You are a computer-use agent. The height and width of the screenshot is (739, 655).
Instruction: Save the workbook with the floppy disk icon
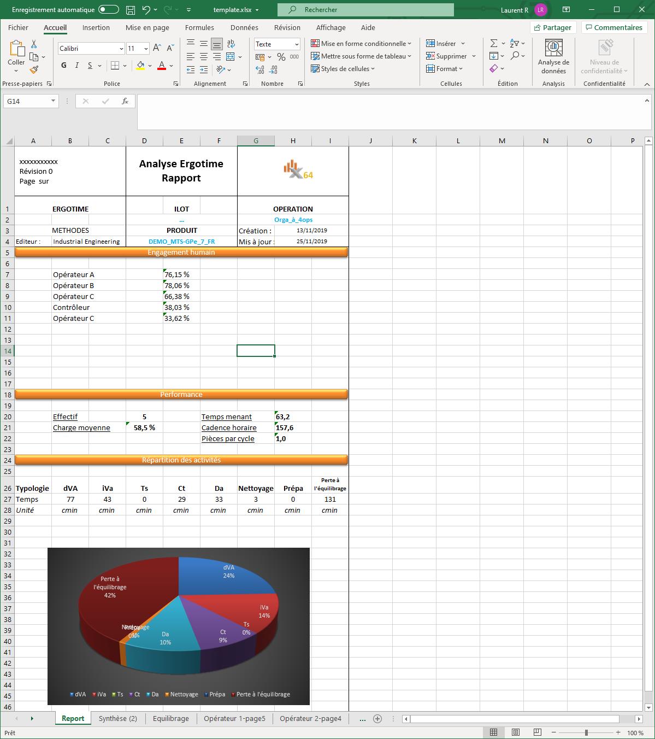click(x=131, y=10)
